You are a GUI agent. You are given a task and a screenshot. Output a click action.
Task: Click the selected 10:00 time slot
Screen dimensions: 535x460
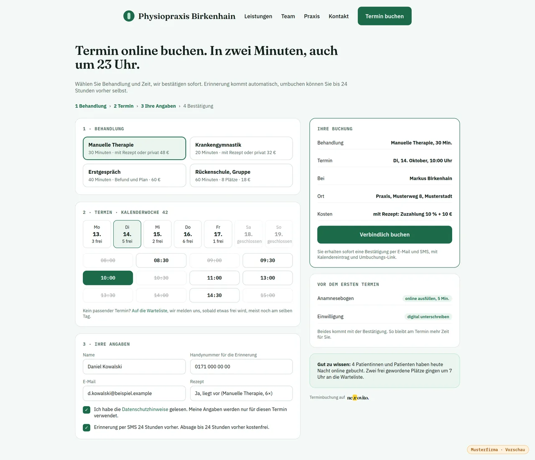click(x=108, y=278)
